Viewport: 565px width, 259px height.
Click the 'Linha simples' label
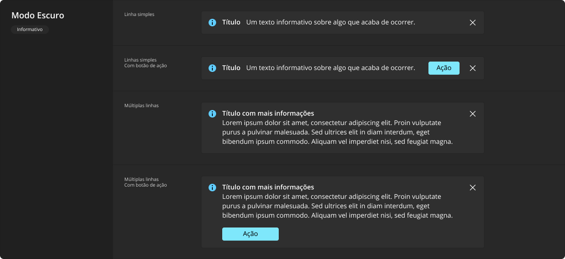[x=139, y=15]
